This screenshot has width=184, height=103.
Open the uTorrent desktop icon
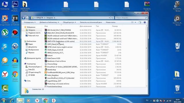click(x=5, y=33)
